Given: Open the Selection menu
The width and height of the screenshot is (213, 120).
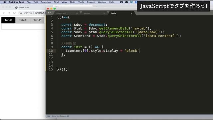Looking at the screenshot, I should point(46,2).
